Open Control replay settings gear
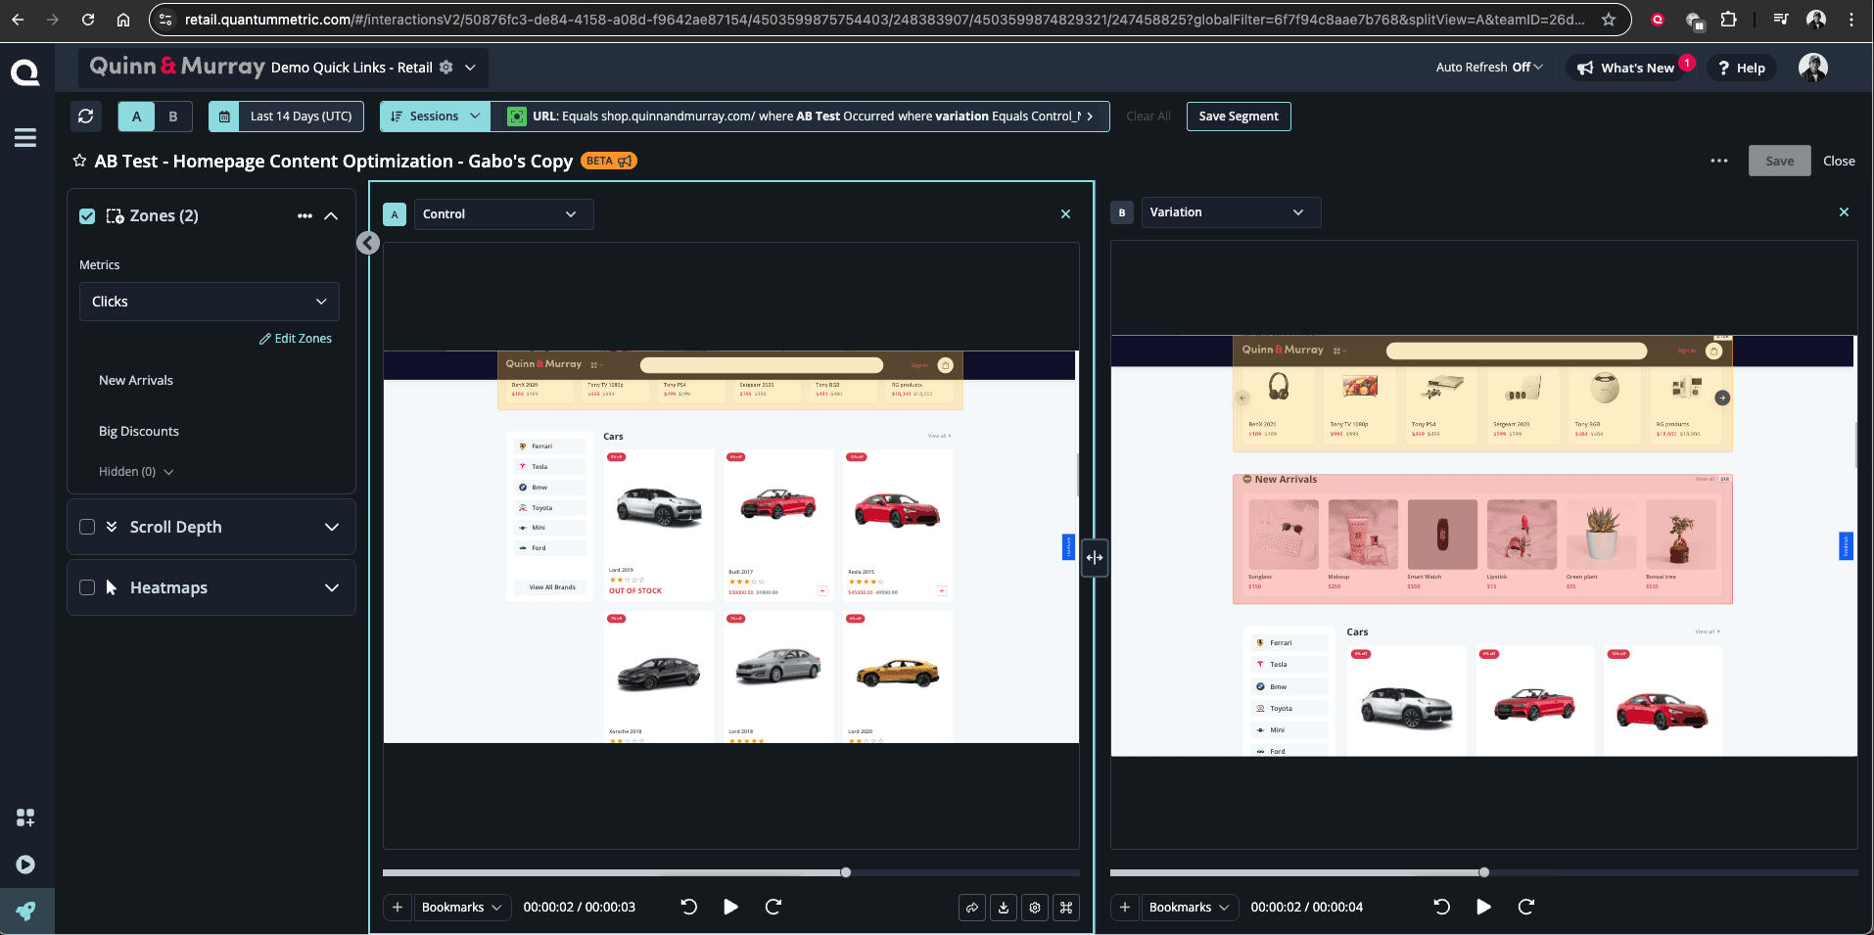The width and height of the screenshot is (1874, 935). click(1035, 908)
